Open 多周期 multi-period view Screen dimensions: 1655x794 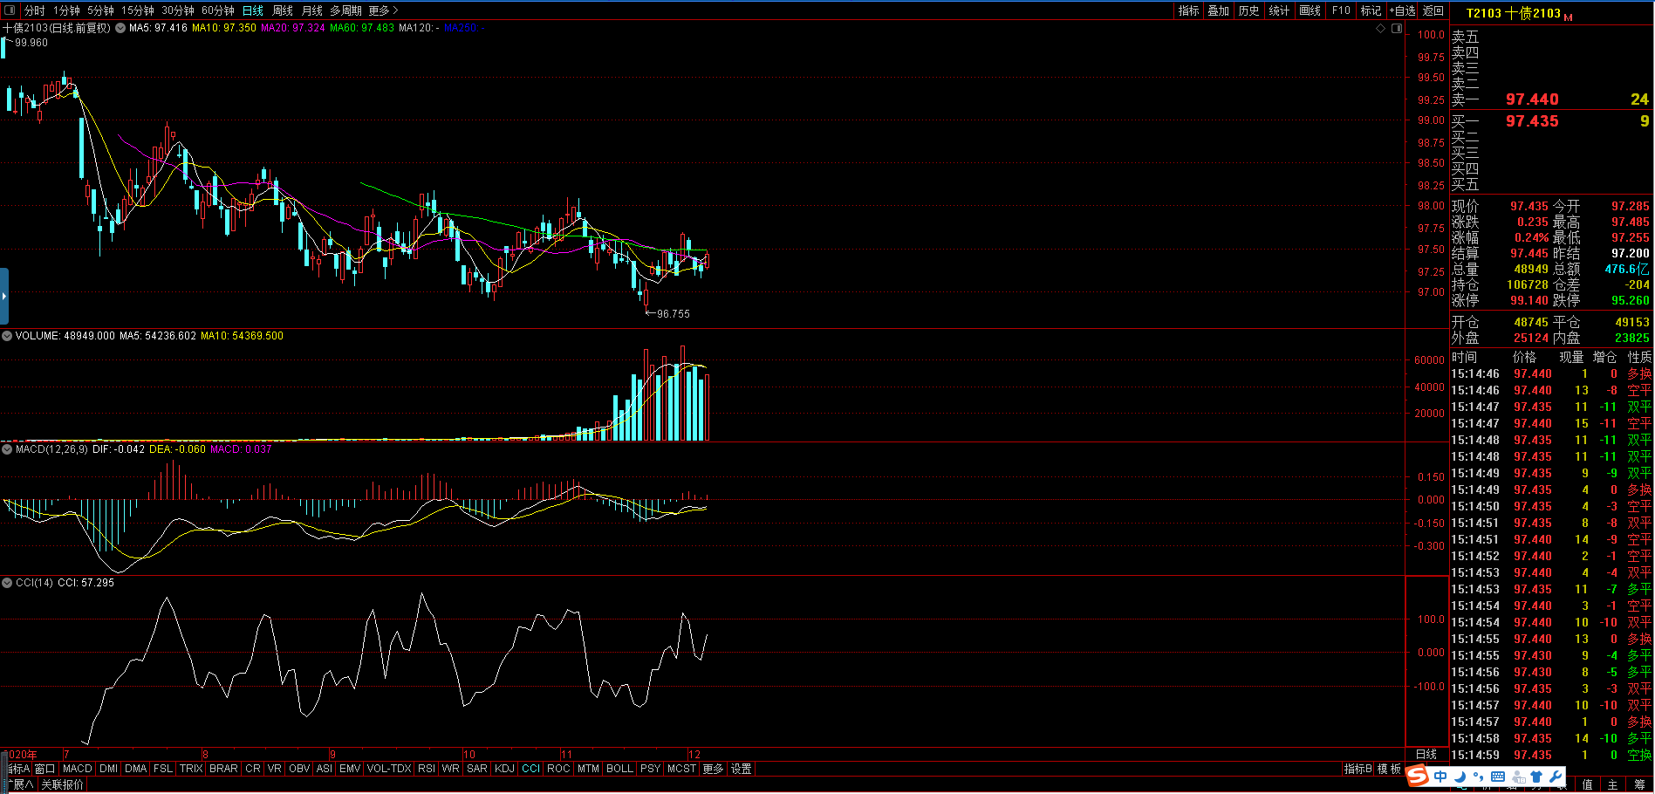point(345,10)
